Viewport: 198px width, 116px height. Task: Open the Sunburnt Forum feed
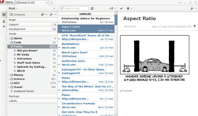pos(32,91)
